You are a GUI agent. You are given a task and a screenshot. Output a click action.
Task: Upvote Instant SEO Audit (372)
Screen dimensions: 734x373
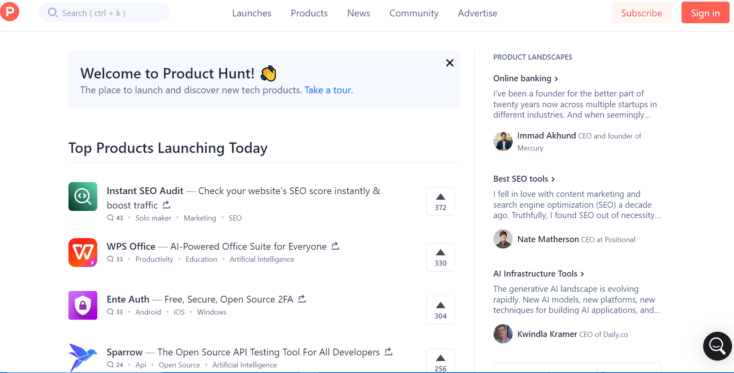click(x=441, y=201)
